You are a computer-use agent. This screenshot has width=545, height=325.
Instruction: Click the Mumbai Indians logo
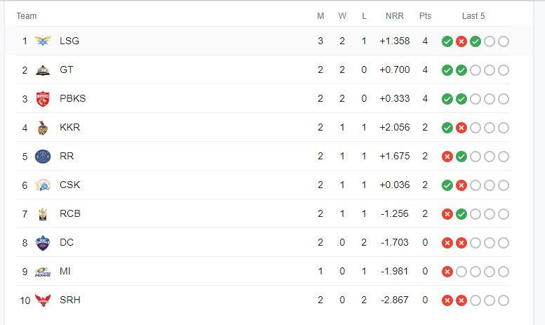[43, 272]
